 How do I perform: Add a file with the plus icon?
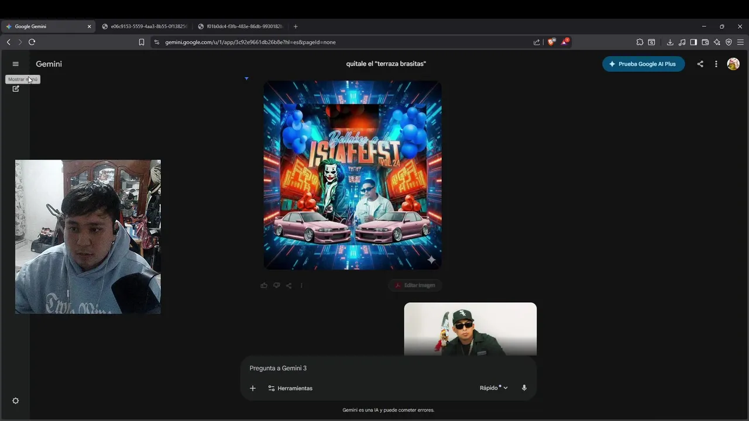[x=253, y=388]
